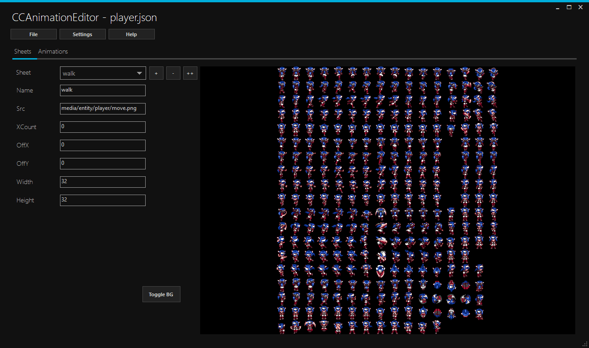The width and height of the screenshot is (589, 348).
Task: Click the OffX label
Action: tap(22, 145)
